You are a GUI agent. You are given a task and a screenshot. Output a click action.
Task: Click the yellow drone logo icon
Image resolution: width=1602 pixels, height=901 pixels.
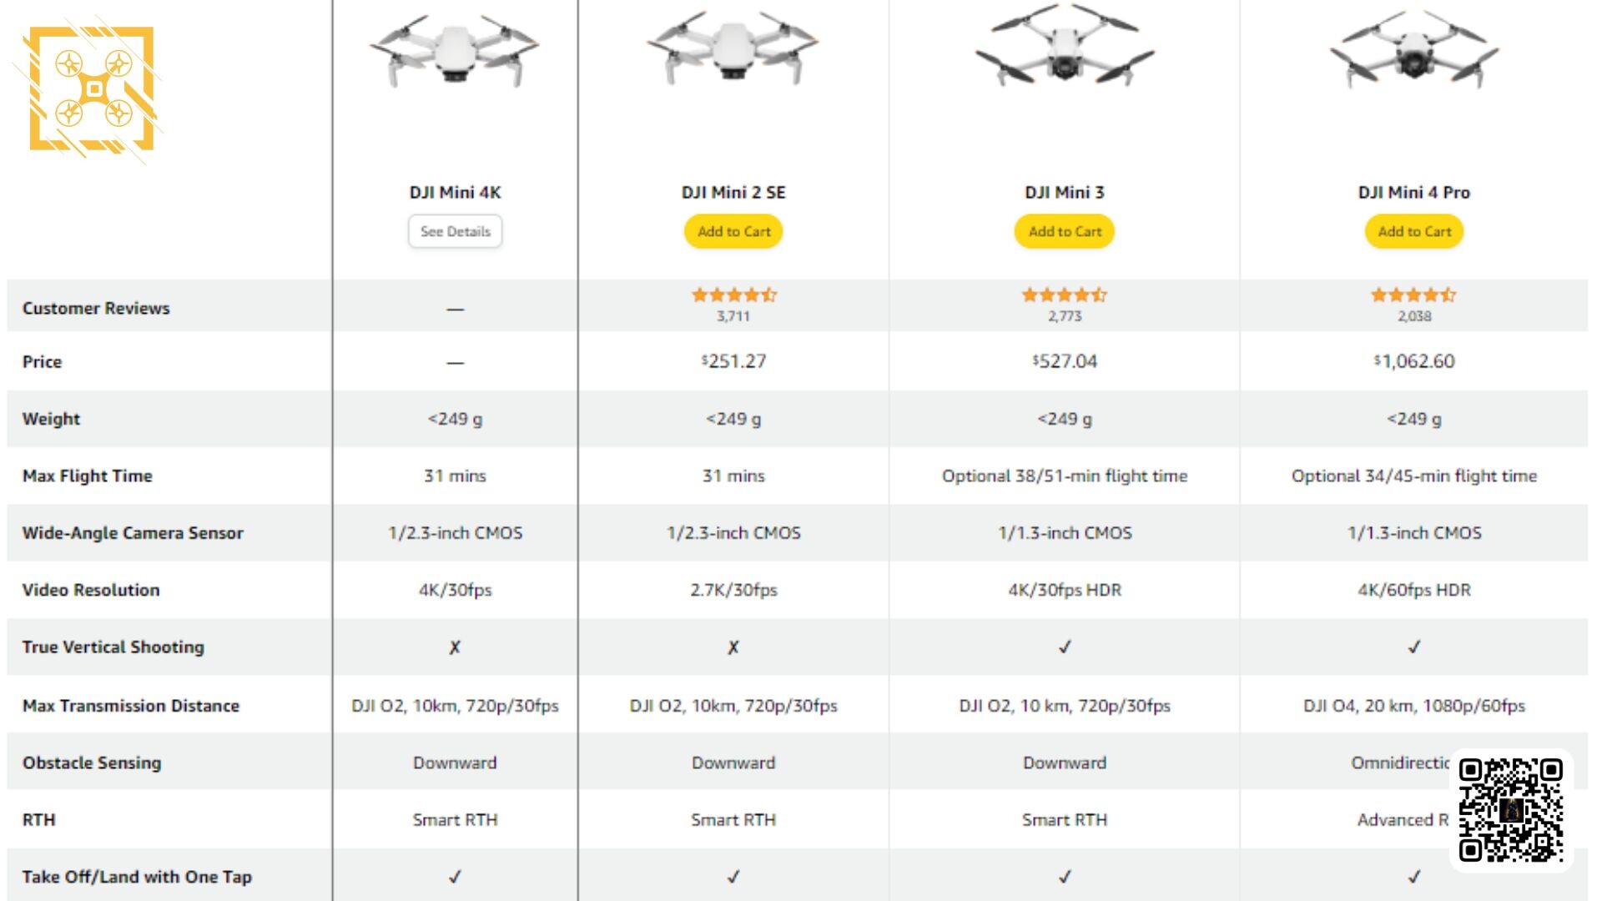pos(92,89)
